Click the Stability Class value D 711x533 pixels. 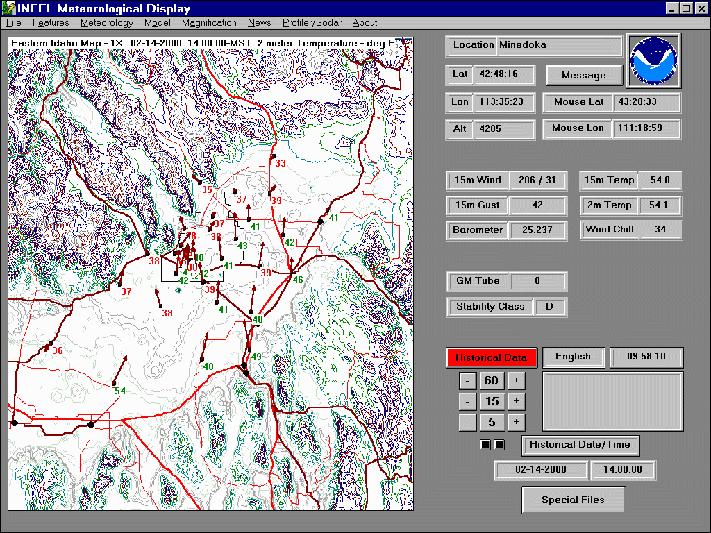pyautogui.click(x=550, y=307)
